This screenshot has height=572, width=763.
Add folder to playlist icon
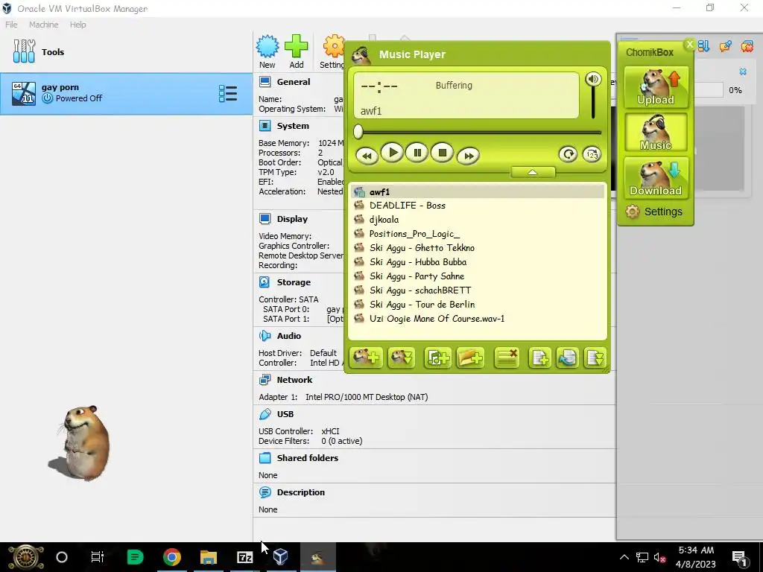[x=470, y=358]
